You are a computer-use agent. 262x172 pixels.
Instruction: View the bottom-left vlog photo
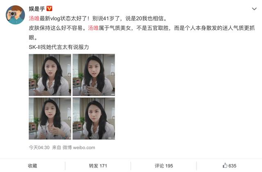50,119
